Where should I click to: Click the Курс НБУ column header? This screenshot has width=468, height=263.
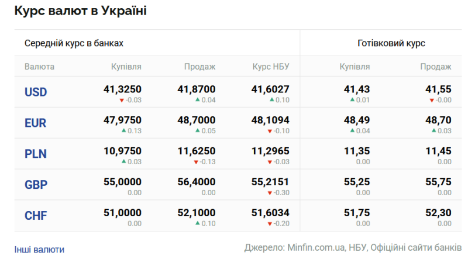[271, 67]
